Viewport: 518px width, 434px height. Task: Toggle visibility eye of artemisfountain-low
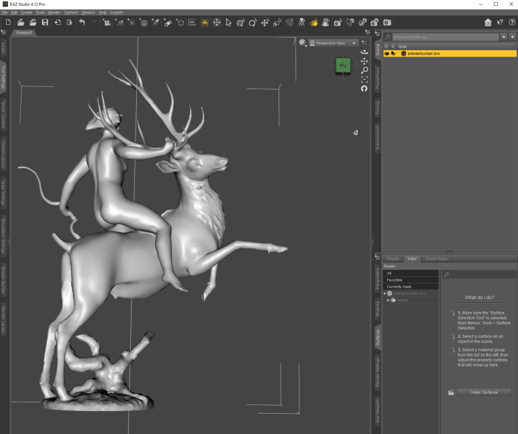(386, 53)
